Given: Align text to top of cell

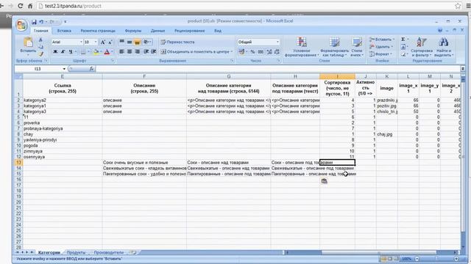Looking at the screenshot, I should point(121,42).
